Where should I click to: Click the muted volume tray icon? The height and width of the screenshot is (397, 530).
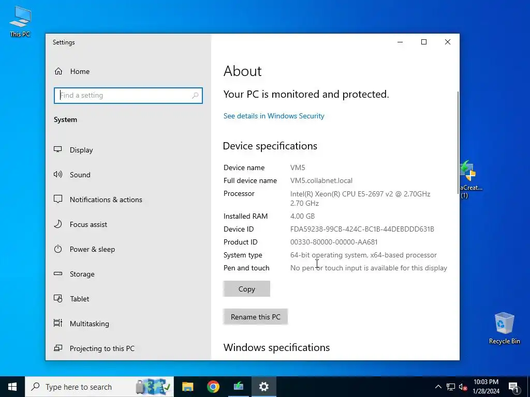pos(463,387)
